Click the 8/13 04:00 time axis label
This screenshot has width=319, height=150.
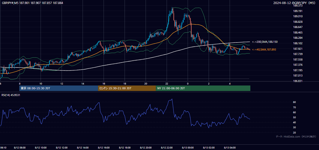point(230,148)
